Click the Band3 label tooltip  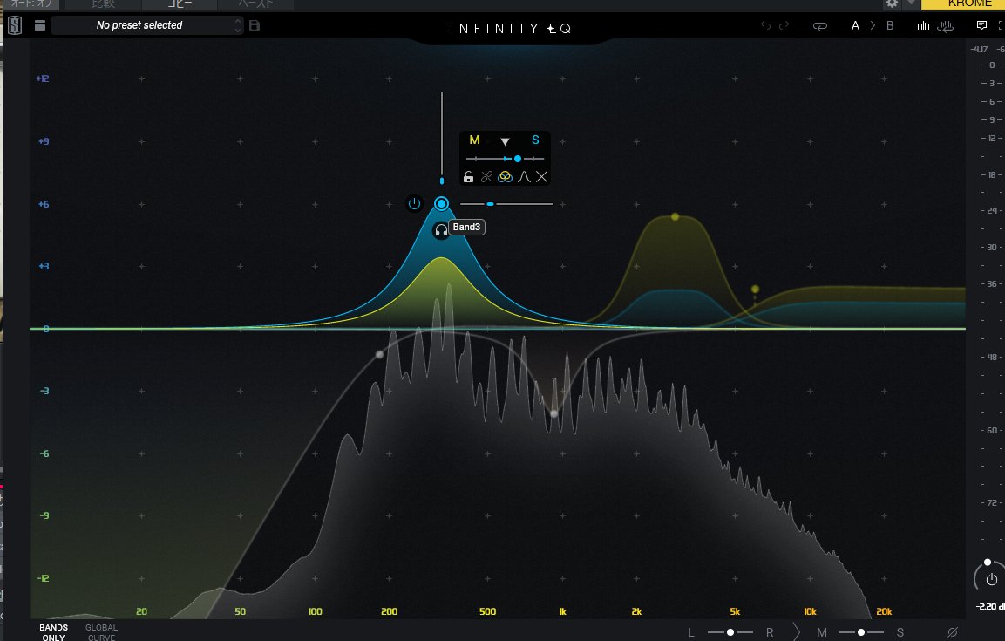click(466, 227)
